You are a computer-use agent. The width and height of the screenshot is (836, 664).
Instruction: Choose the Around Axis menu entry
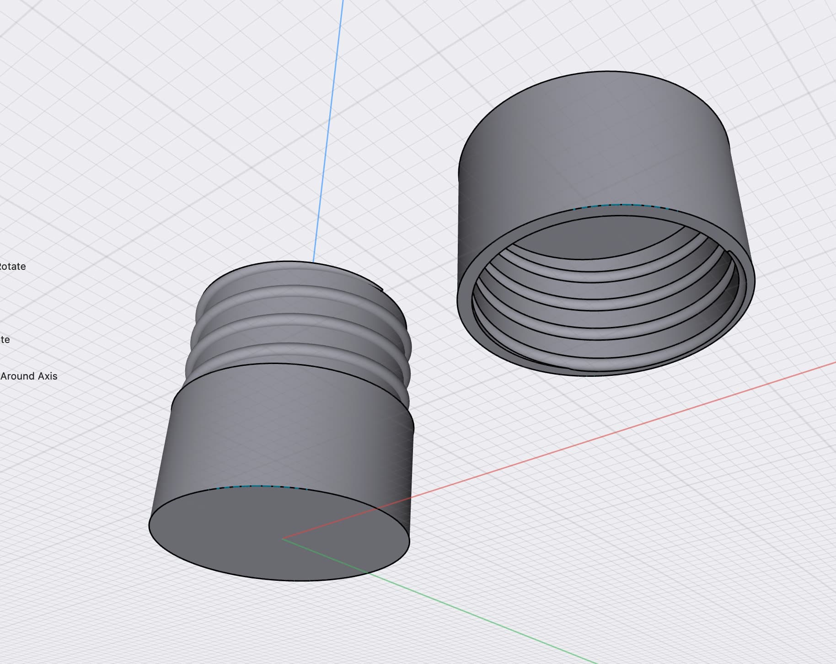[29, 376]
